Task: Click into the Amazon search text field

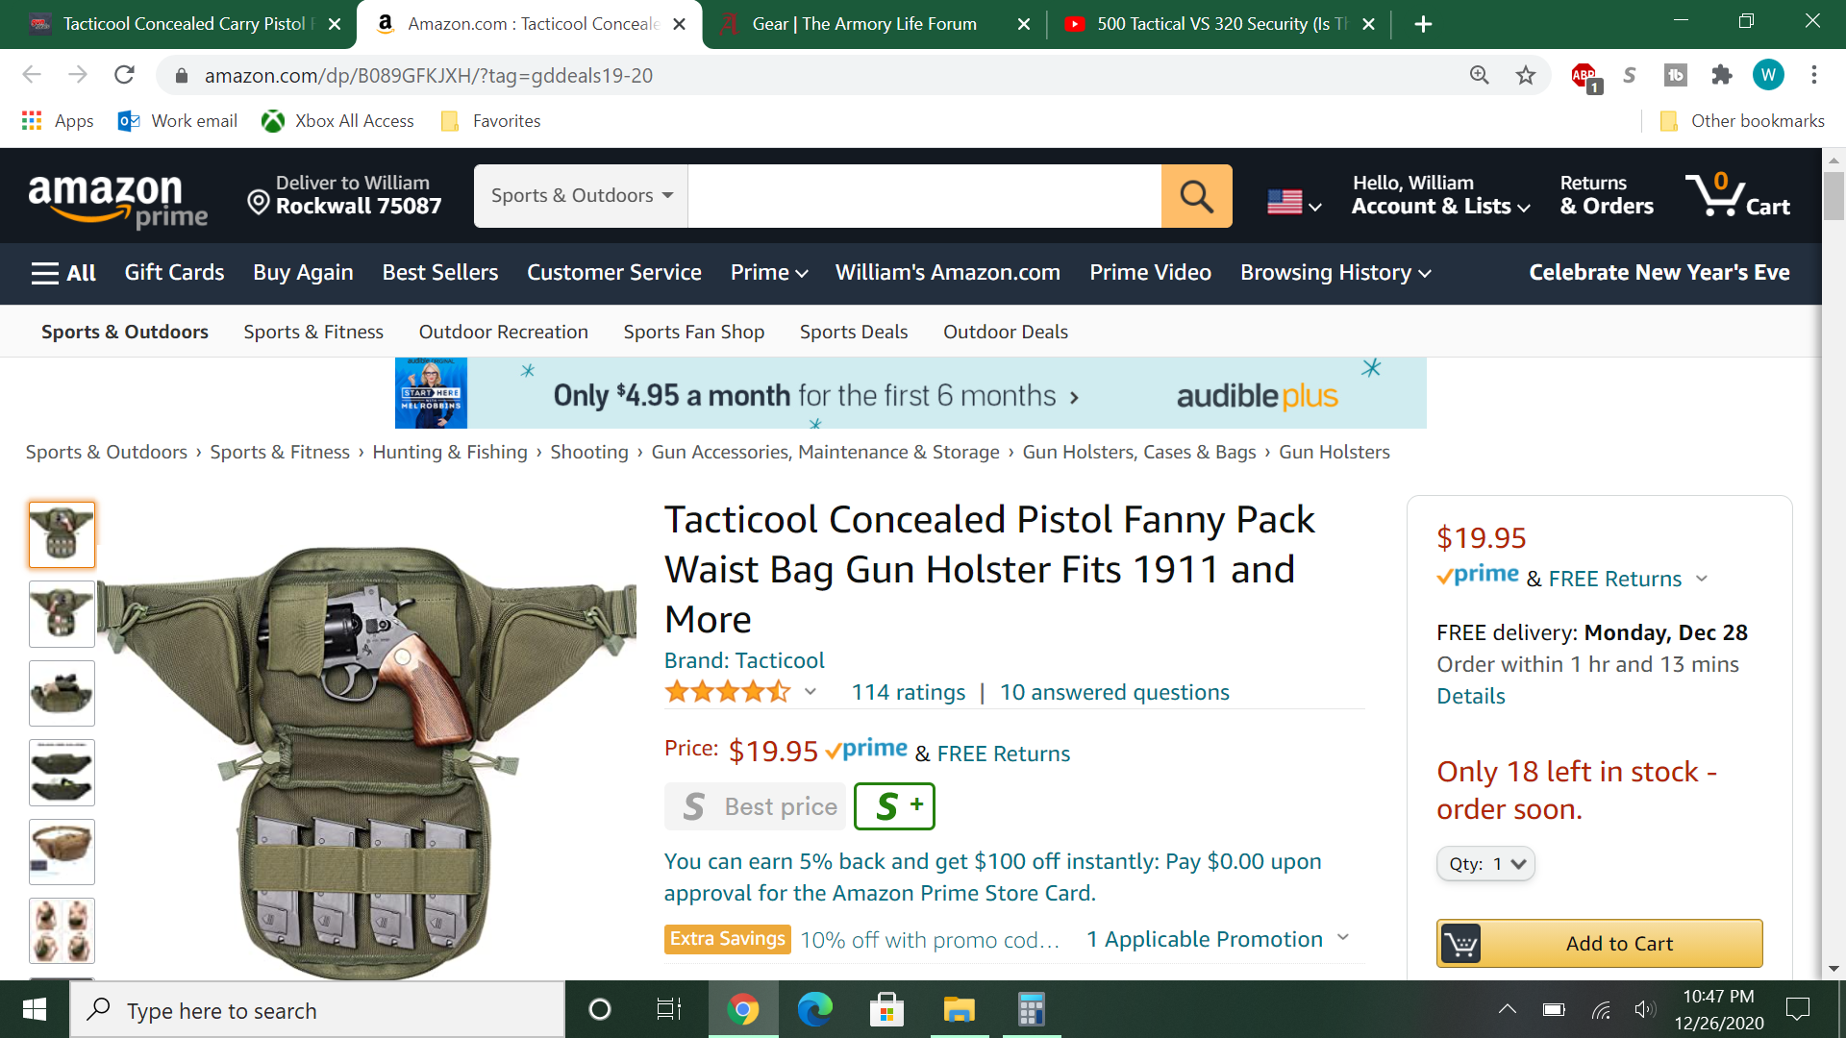Action: [923, 196]
